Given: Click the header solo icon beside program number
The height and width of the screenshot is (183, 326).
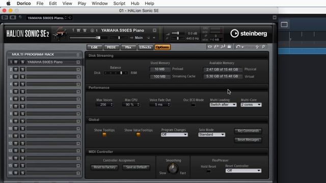Looking at the screenshot, I should (x=85, y=30).
